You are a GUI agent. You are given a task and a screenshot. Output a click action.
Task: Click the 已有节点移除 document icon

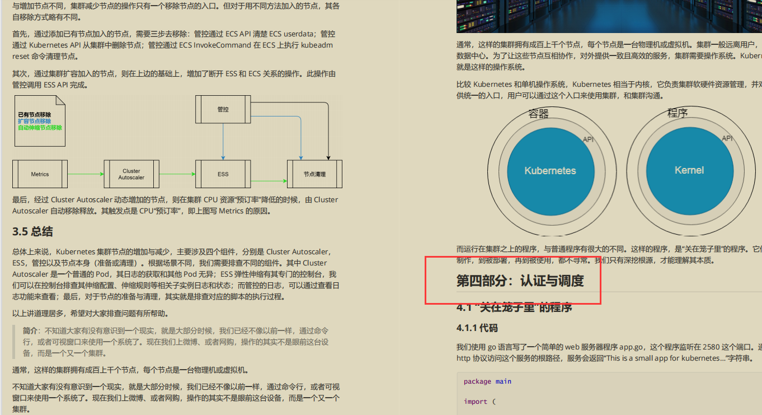click(40, 120)
